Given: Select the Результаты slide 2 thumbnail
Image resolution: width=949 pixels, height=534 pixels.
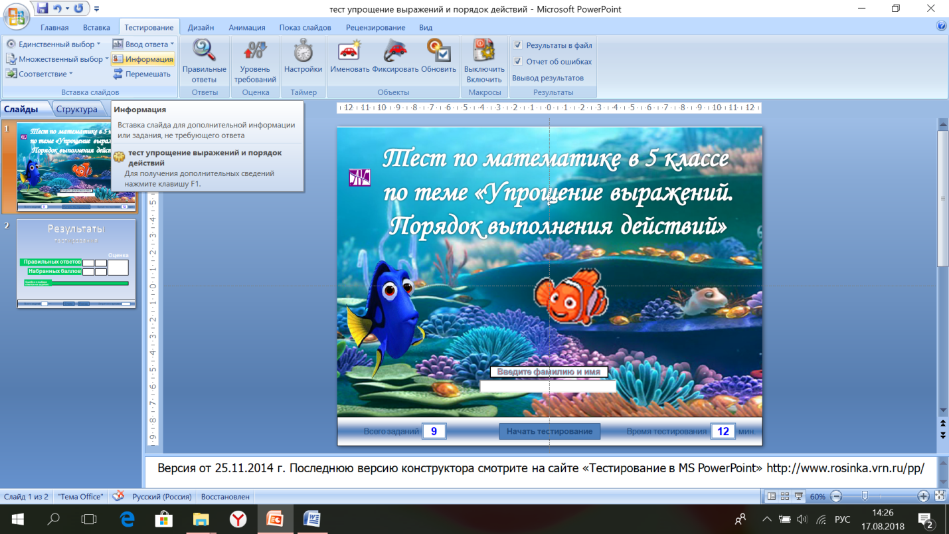Looking at the screenshot, I should coord(76,264).
